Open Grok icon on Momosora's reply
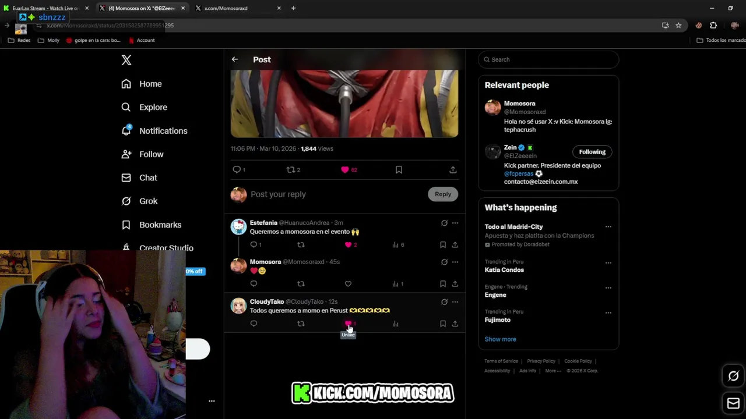 coord(444,262)
